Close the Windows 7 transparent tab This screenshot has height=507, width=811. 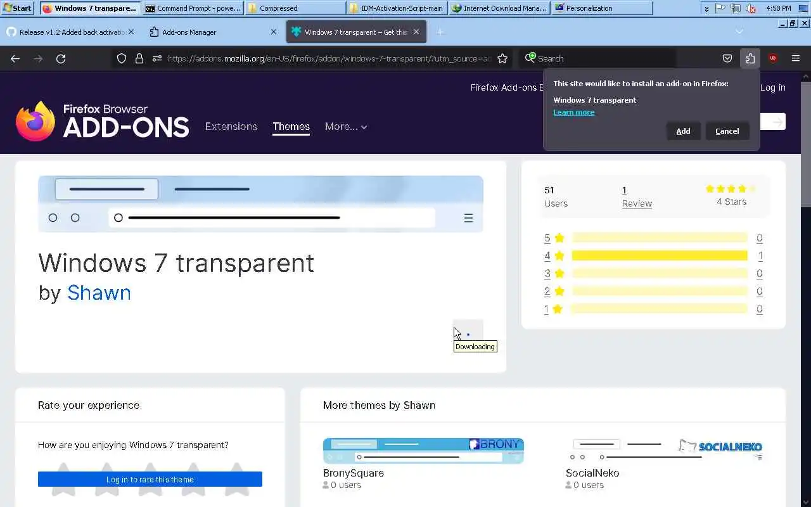pyautogui.click(x=416, y=32)
